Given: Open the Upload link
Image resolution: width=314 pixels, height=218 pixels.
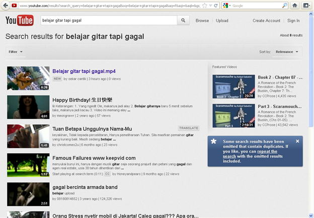Looking at the screenshot, I should pyautogui.click(x=222, y=21).
